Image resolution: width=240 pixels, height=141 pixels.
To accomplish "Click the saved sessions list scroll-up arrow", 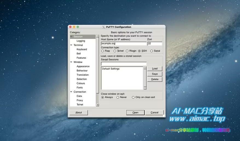I will click(145, 68).
